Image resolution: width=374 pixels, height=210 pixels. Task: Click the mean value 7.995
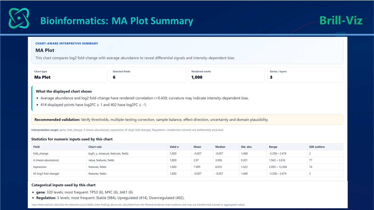pos(197,167)
